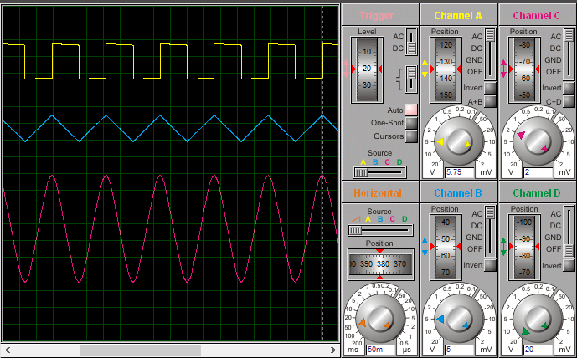Click the trigger edge slope switch
Viewport: 577px width, 358px height.
pyautogui.click(x=411, y=79)
